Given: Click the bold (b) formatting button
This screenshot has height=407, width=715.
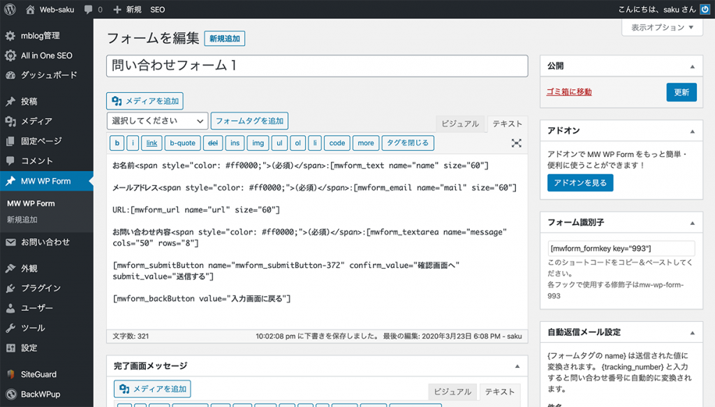Looking at the screenshot, I should [x=116, y=143].
